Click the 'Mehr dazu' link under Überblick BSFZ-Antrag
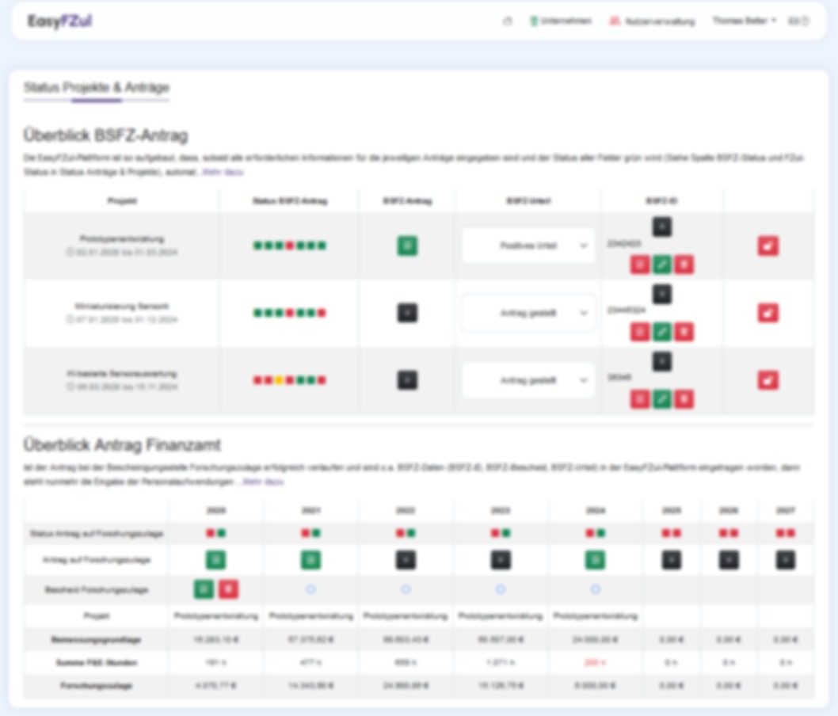Image resolution: width=838 pixels, height=716 pixels. tap(223, 172)
